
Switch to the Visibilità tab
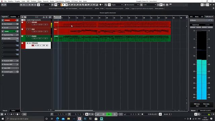pyautogui.click(x=13, y=16)
